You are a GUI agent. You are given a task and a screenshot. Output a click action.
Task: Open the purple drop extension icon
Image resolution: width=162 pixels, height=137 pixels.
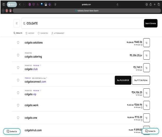tap(50, 4)
